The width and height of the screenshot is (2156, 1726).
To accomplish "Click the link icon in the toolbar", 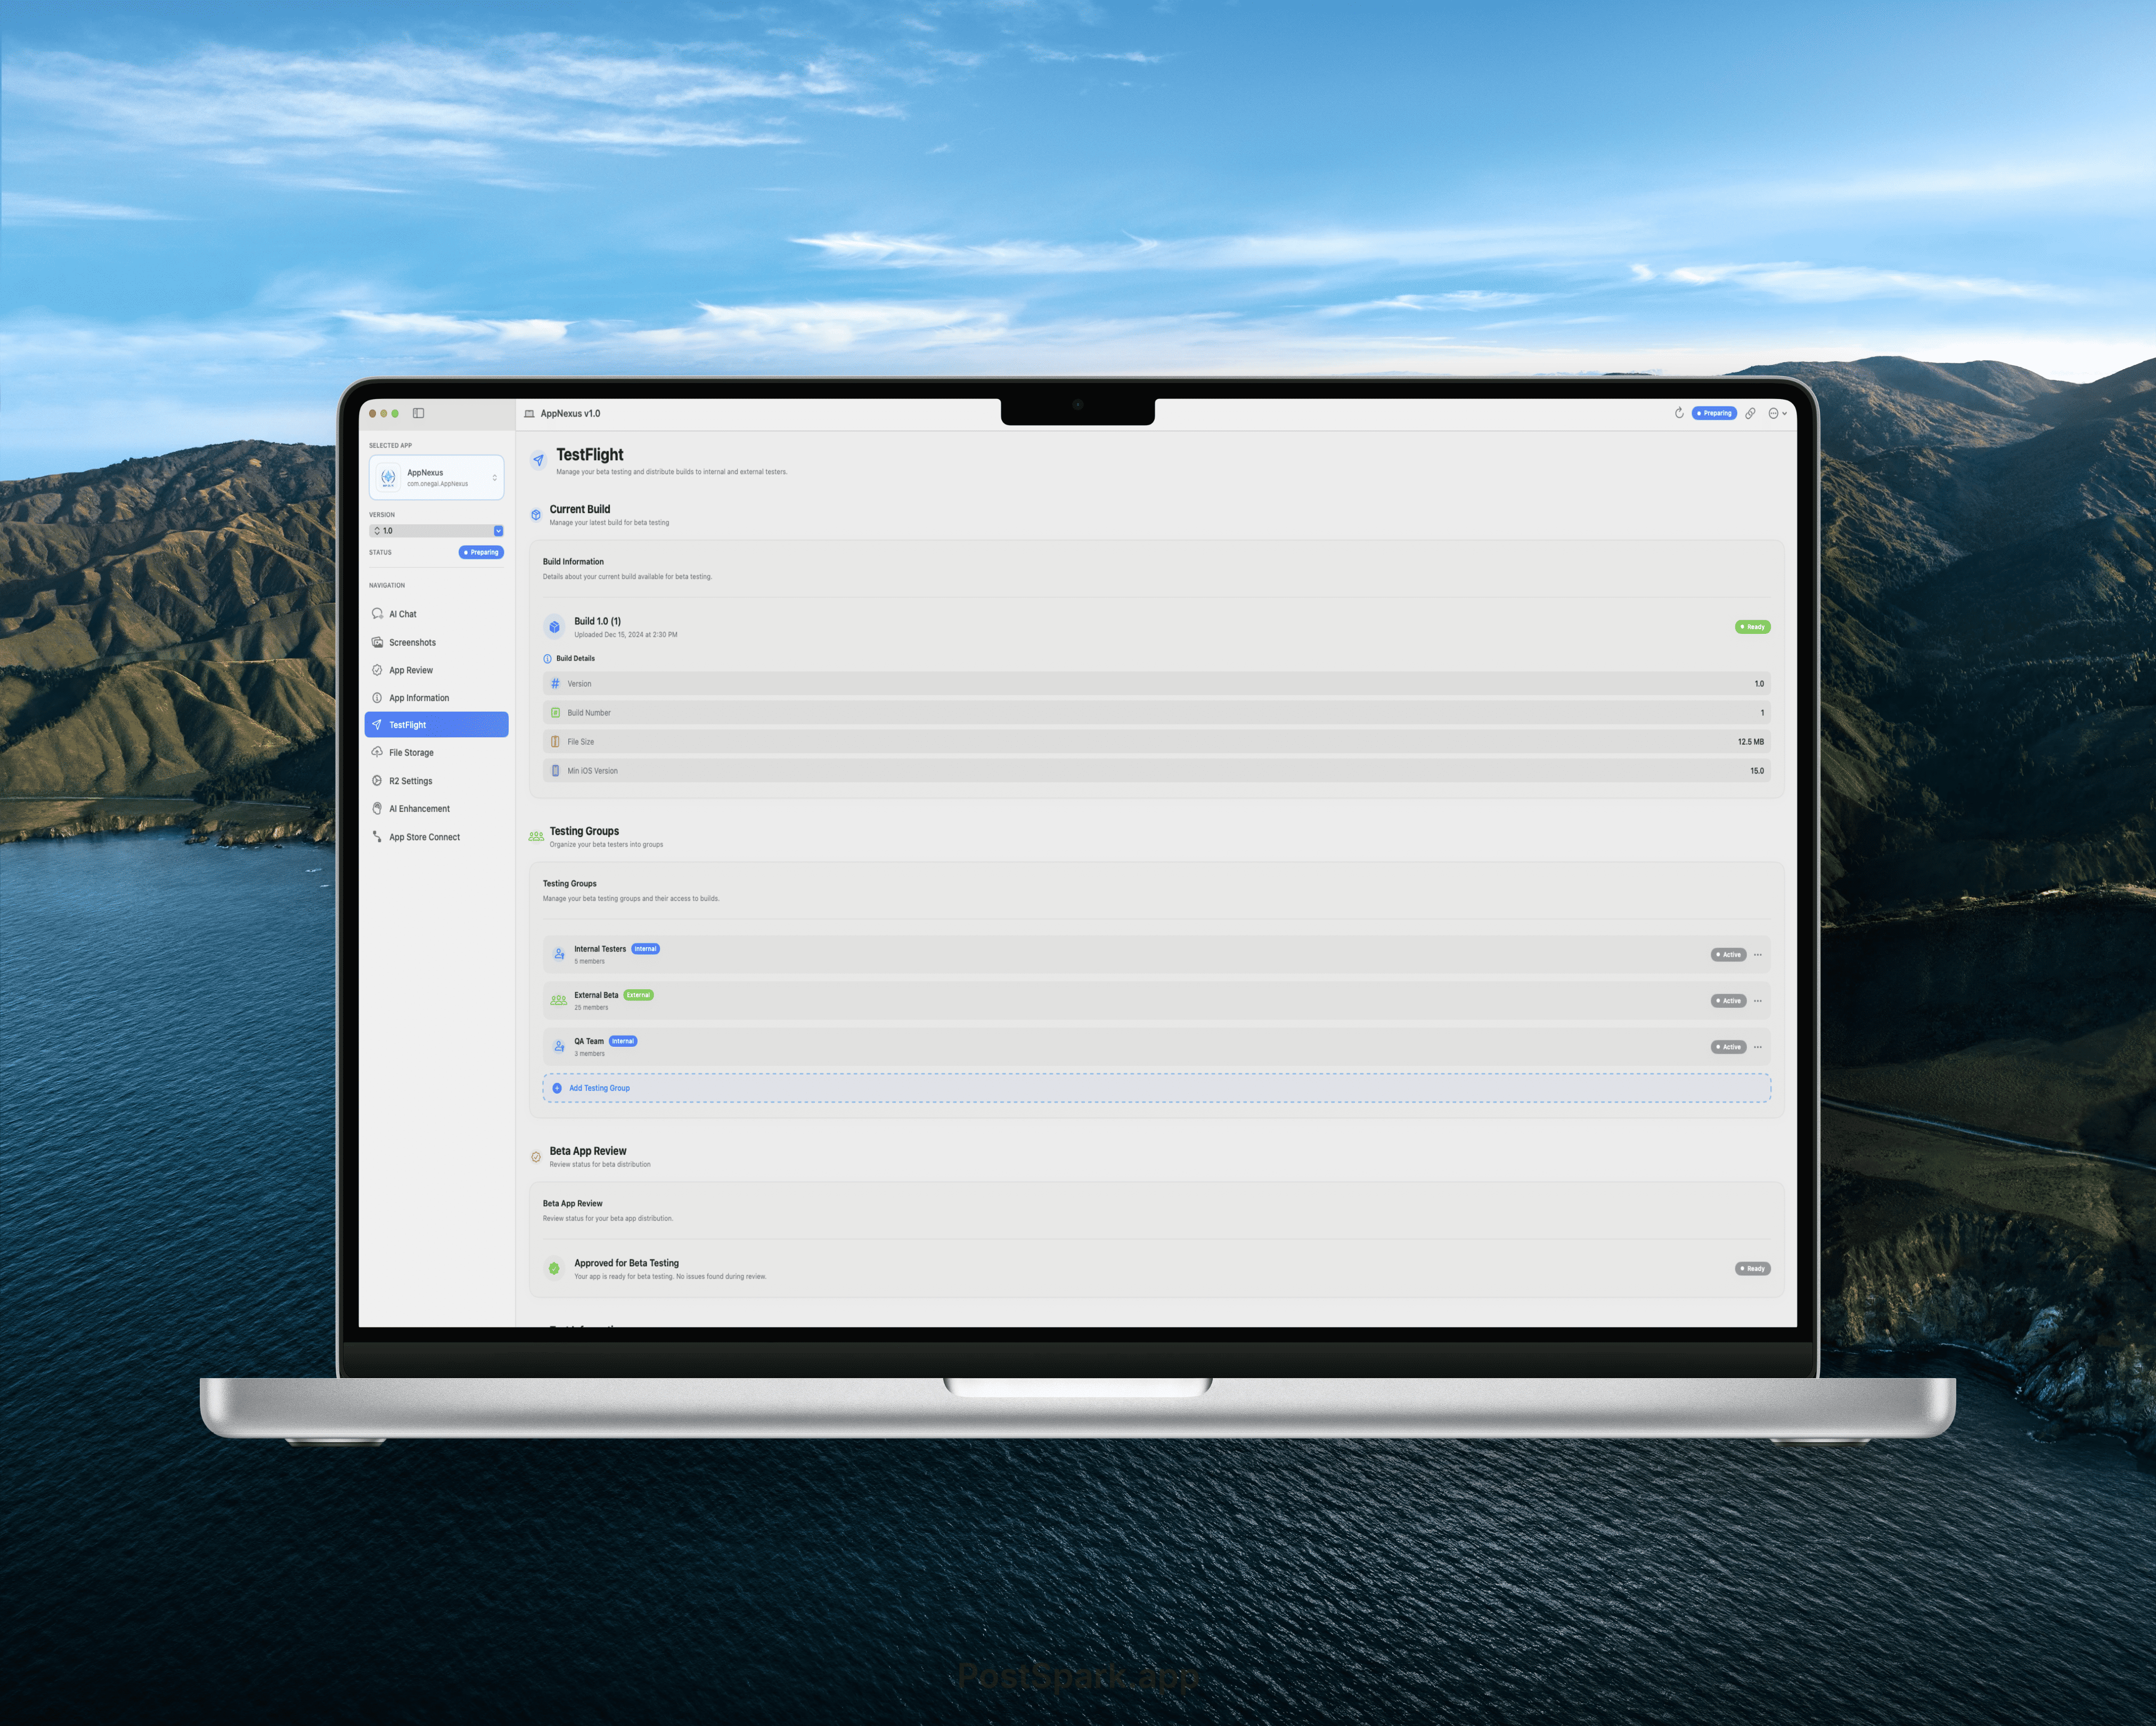I will 1751,413.
